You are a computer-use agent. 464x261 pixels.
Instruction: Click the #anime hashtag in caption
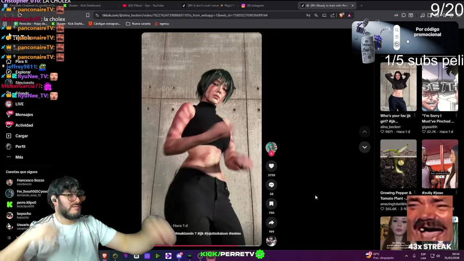pyautogui.click(x=235, y=233)
